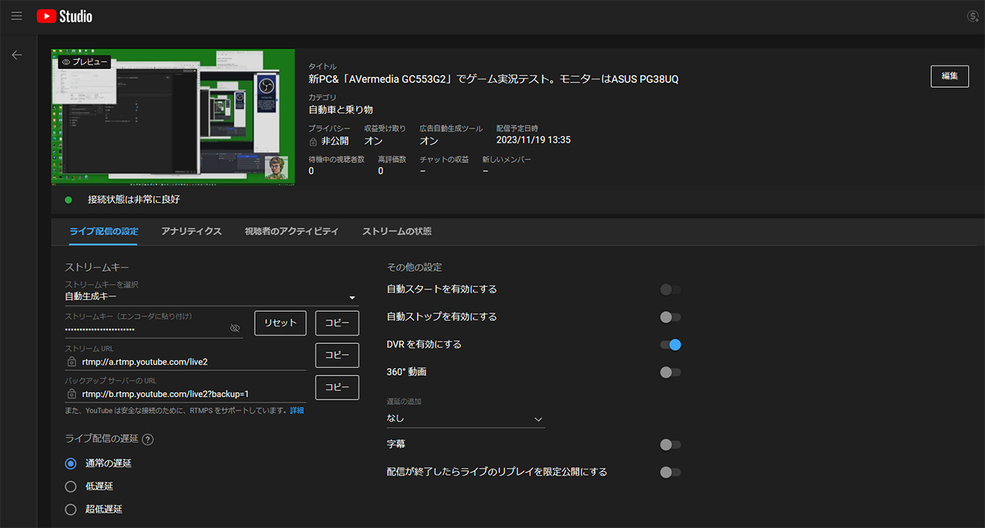Open the 遅延の追加 なし dropdown

pyautogui.click(x=466, y=419)
